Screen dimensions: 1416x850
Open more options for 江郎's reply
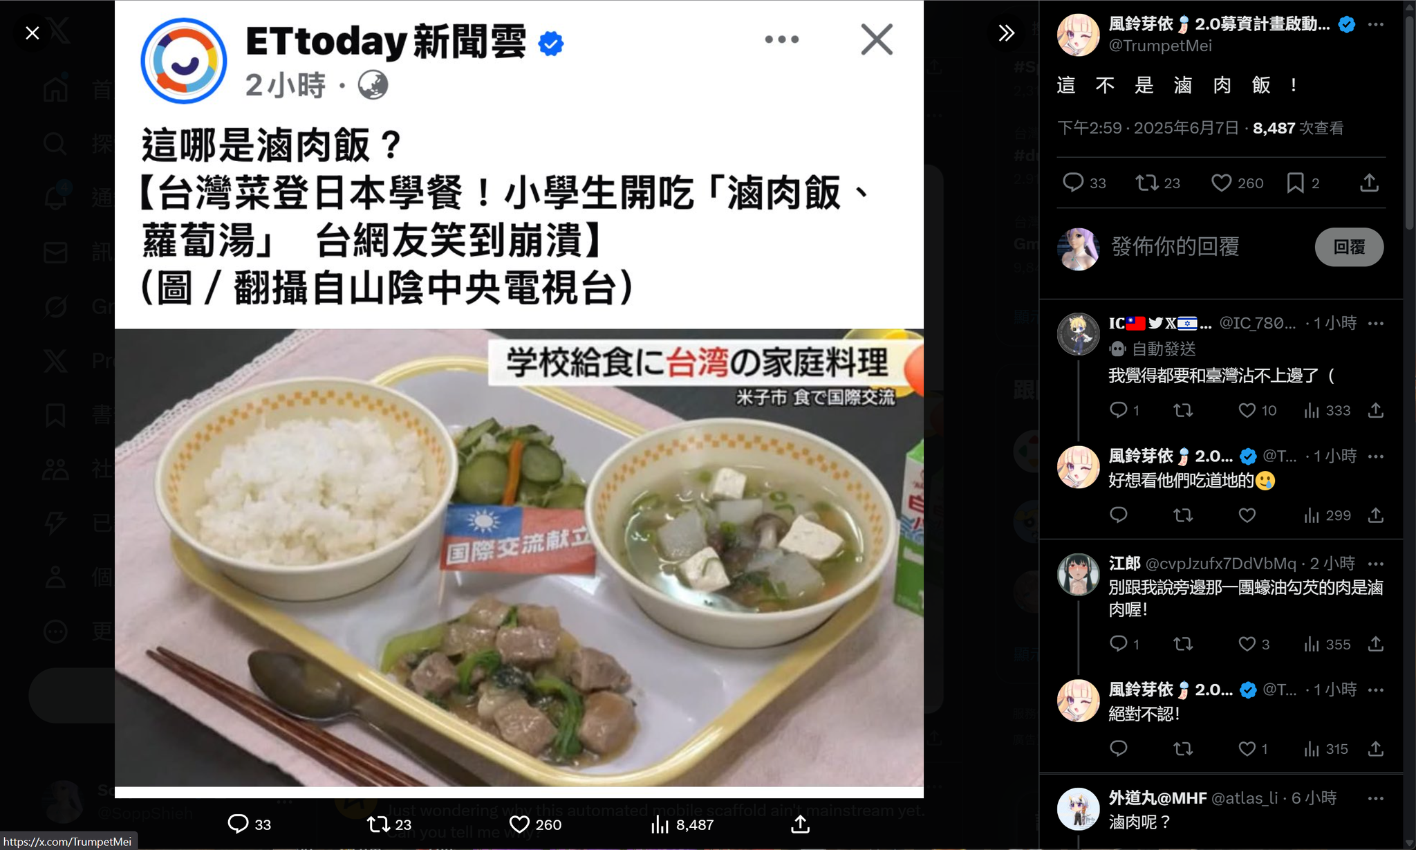point(1376,564)
